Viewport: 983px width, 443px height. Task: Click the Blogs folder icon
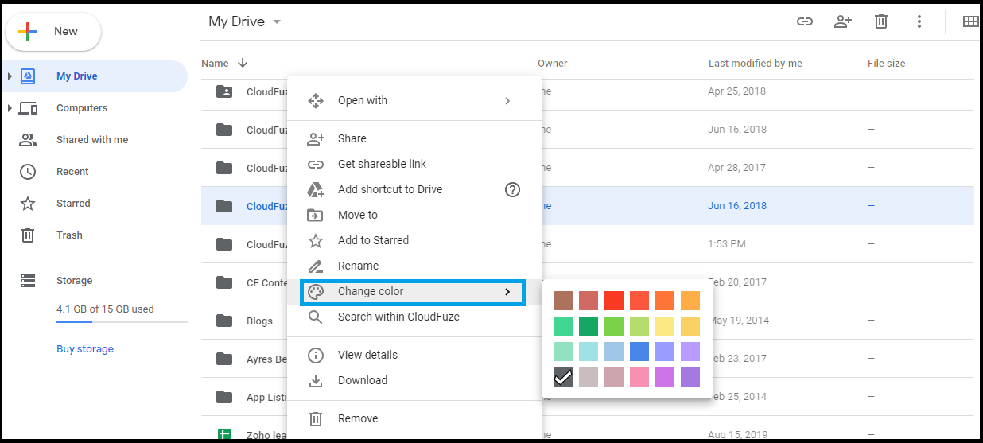[224, 321]
